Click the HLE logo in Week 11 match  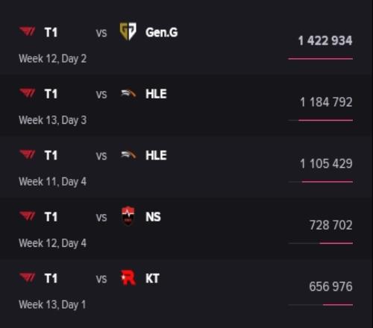[128, 155]
